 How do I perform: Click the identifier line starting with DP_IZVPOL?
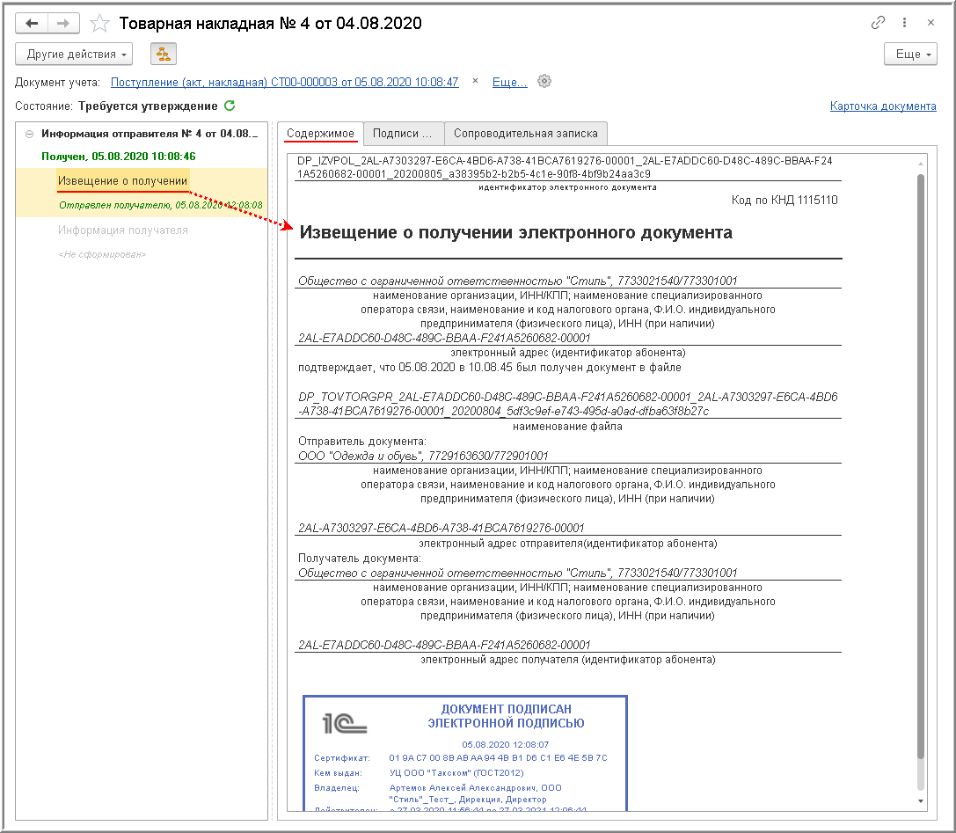[565, 167]
